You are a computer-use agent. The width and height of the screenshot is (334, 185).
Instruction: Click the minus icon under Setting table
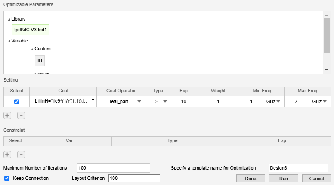[21, 115]
